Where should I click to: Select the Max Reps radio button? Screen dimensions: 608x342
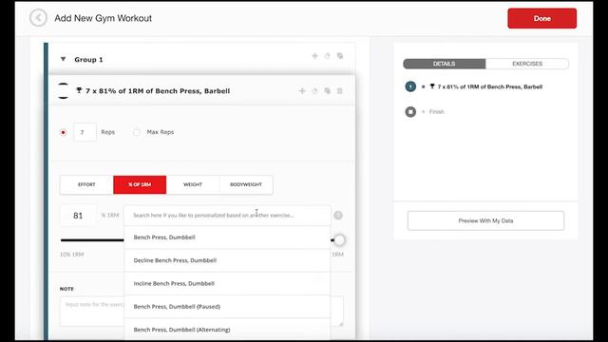coord(137,132)
